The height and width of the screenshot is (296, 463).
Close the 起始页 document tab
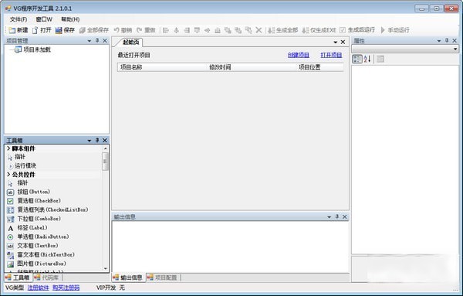click(x=343, y=43)
